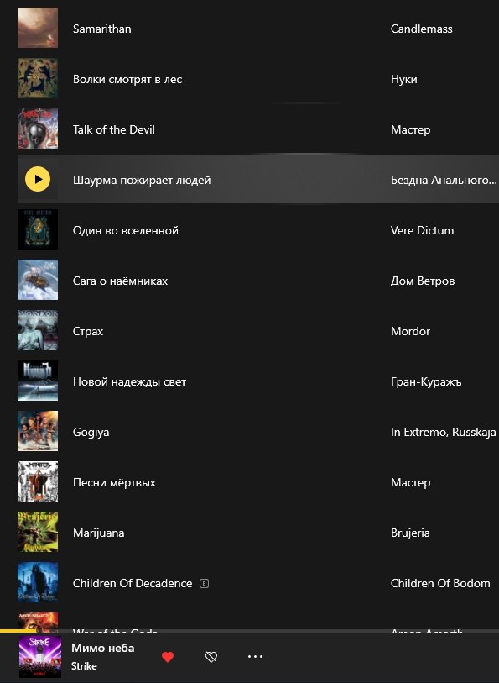Click the Talk of the Devil title

pos(114,129)
